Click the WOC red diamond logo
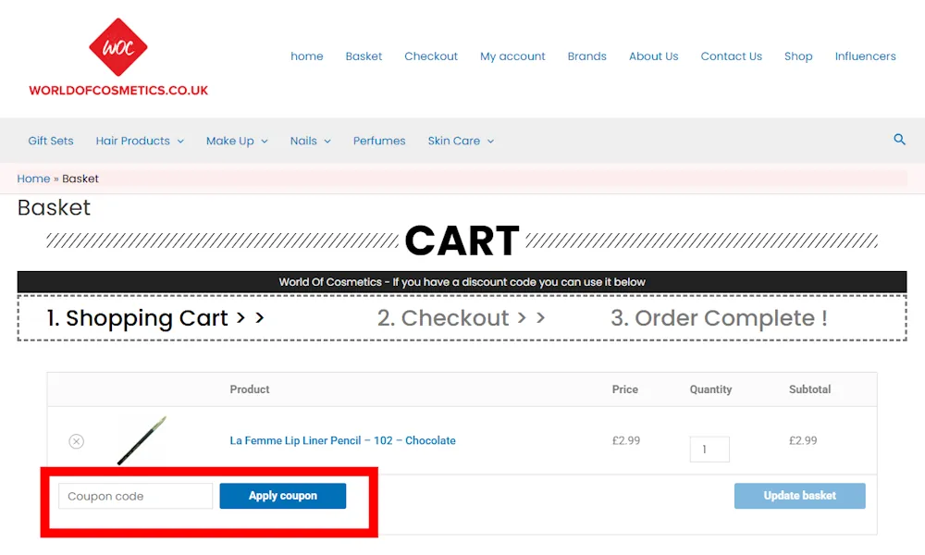 click(118, 47)
